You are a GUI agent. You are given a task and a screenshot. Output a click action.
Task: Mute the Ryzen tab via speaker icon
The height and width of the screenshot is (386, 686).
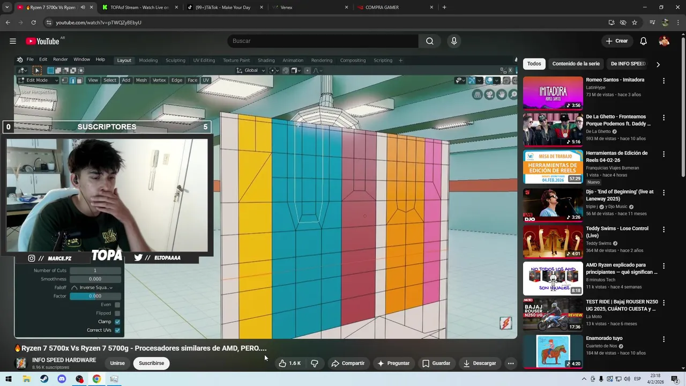(83, 8)
